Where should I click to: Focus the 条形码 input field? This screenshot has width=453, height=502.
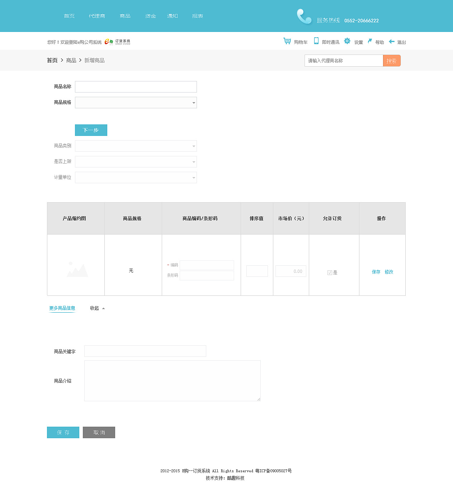207,275
